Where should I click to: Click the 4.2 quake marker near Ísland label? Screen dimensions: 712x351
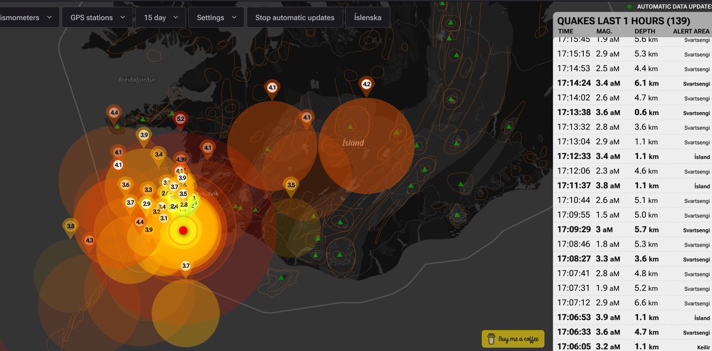pos(366,83)
